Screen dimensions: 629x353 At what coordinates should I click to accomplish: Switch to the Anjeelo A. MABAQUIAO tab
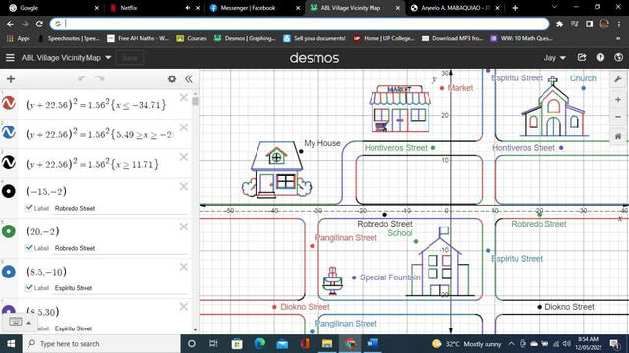pyautogui.click(x=455, y=8)
